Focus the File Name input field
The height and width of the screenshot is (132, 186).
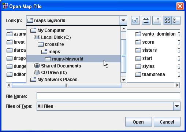108,96
